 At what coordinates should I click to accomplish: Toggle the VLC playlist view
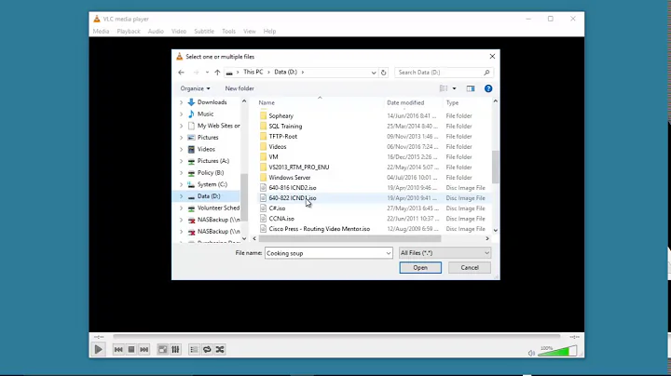pyautogui.click(x=194, y=350)
